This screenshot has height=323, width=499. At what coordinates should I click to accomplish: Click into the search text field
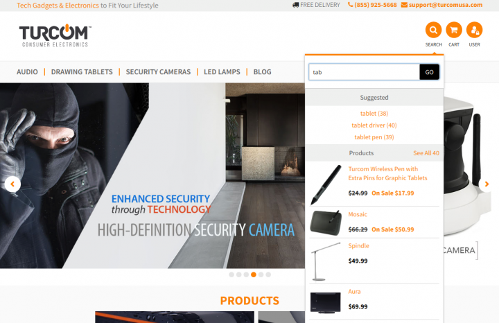[364, 72]
